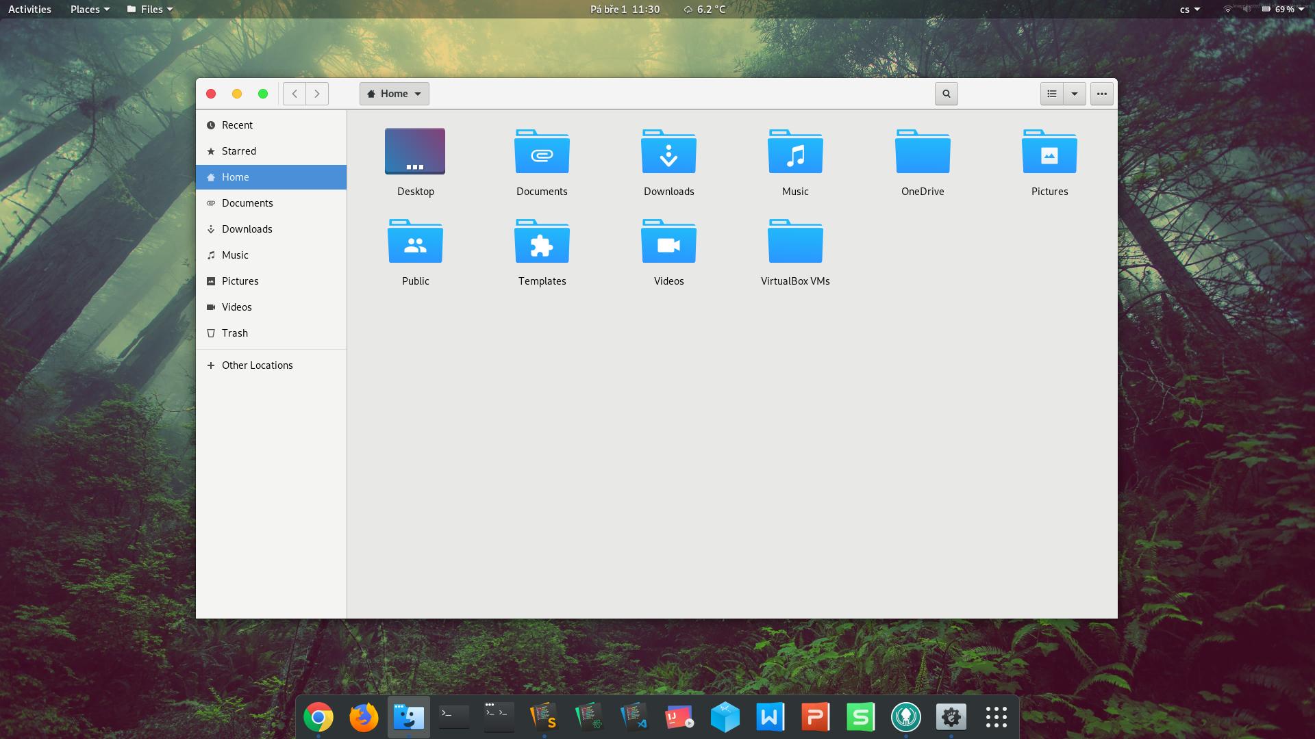
Task: Open the Downloads folder icon
Action: click(x=668, y=152)
